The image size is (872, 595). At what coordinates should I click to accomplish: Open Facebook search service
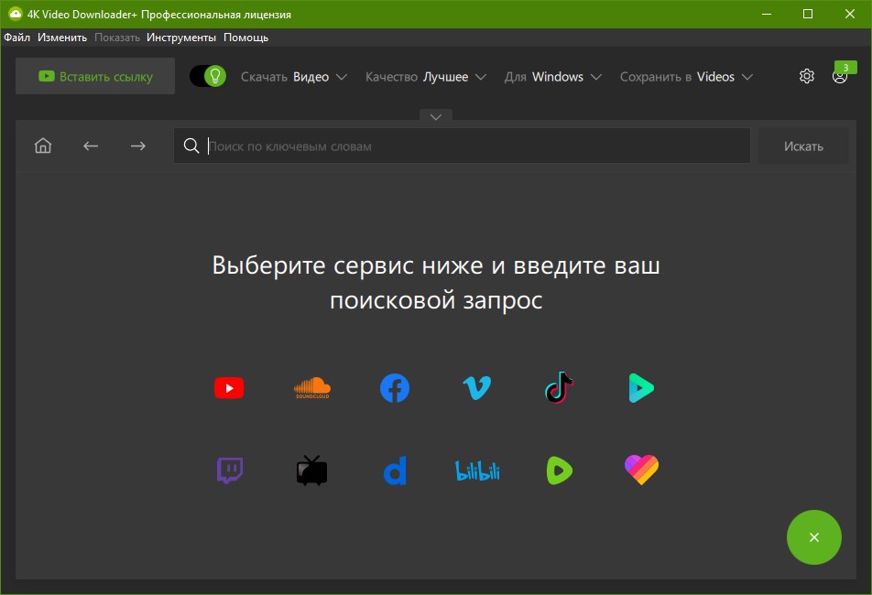point(395,388)
